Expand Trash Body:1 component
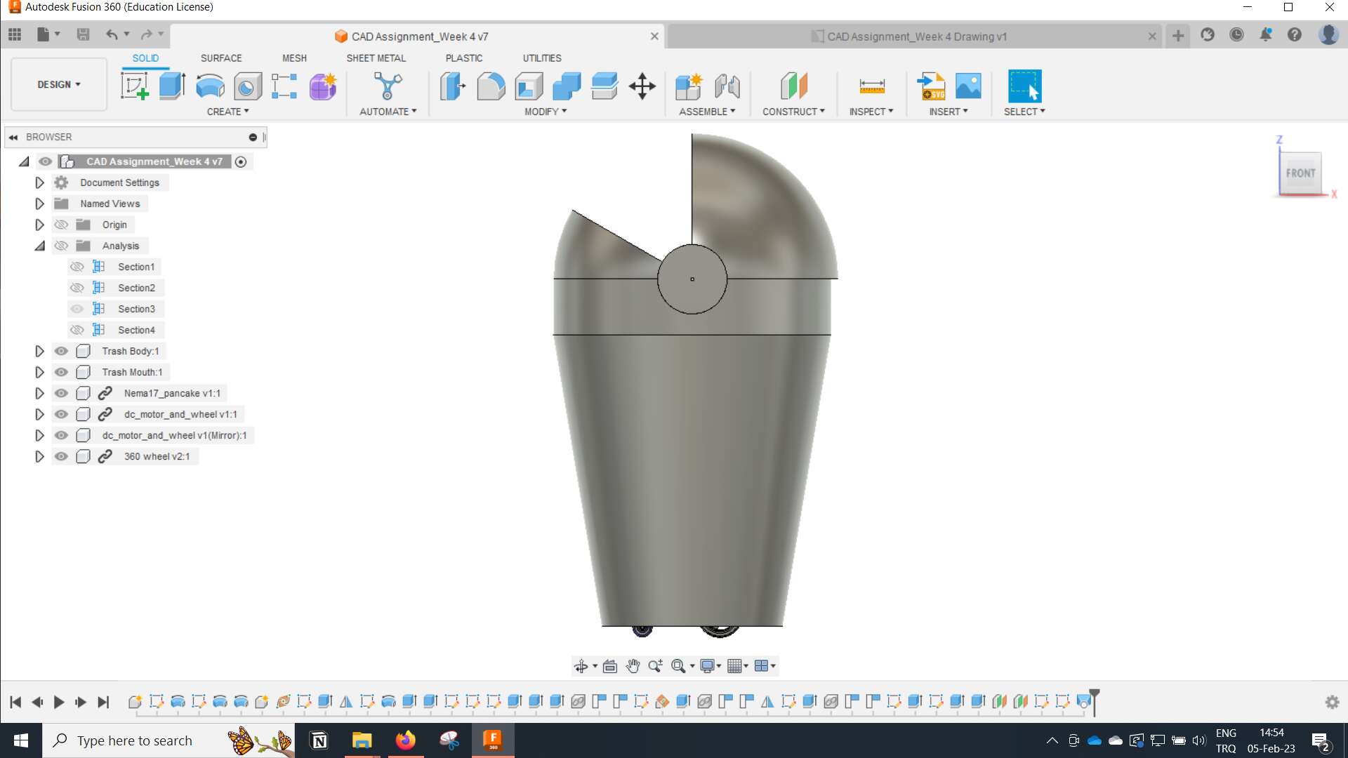The image size is (1348, 758). pos(39,351)
